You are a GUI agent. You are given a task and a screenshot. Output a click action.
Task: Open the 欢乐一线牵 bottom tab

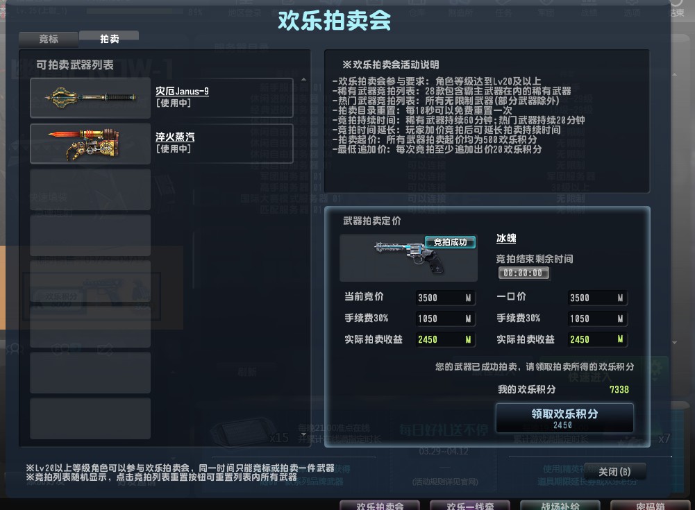point(470,506)
